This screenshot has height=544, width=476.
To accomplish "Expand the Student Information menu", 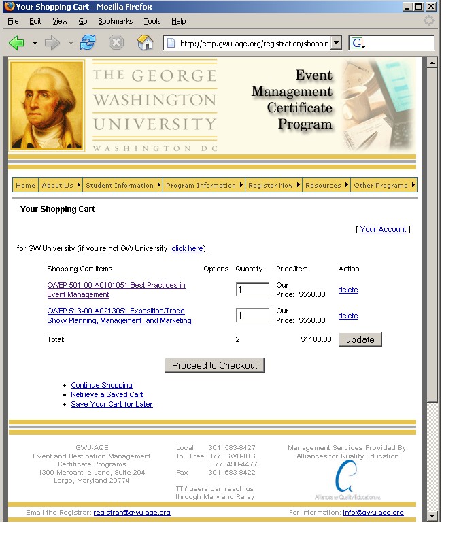I will point(122,185).
